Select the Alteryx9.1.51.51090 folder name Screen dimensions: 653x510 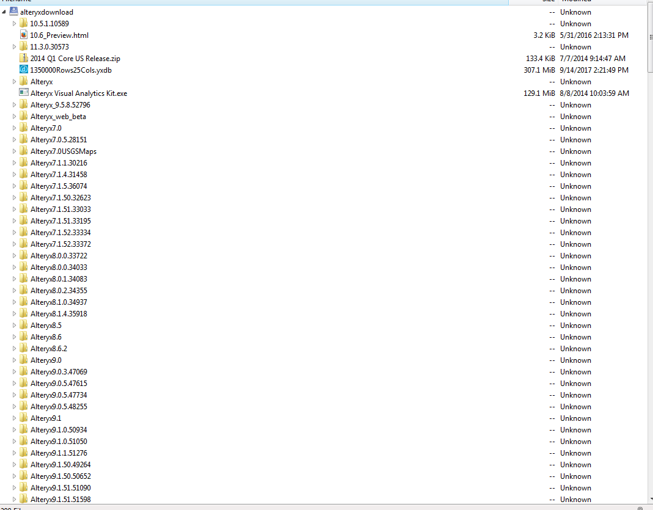[60, 488]
